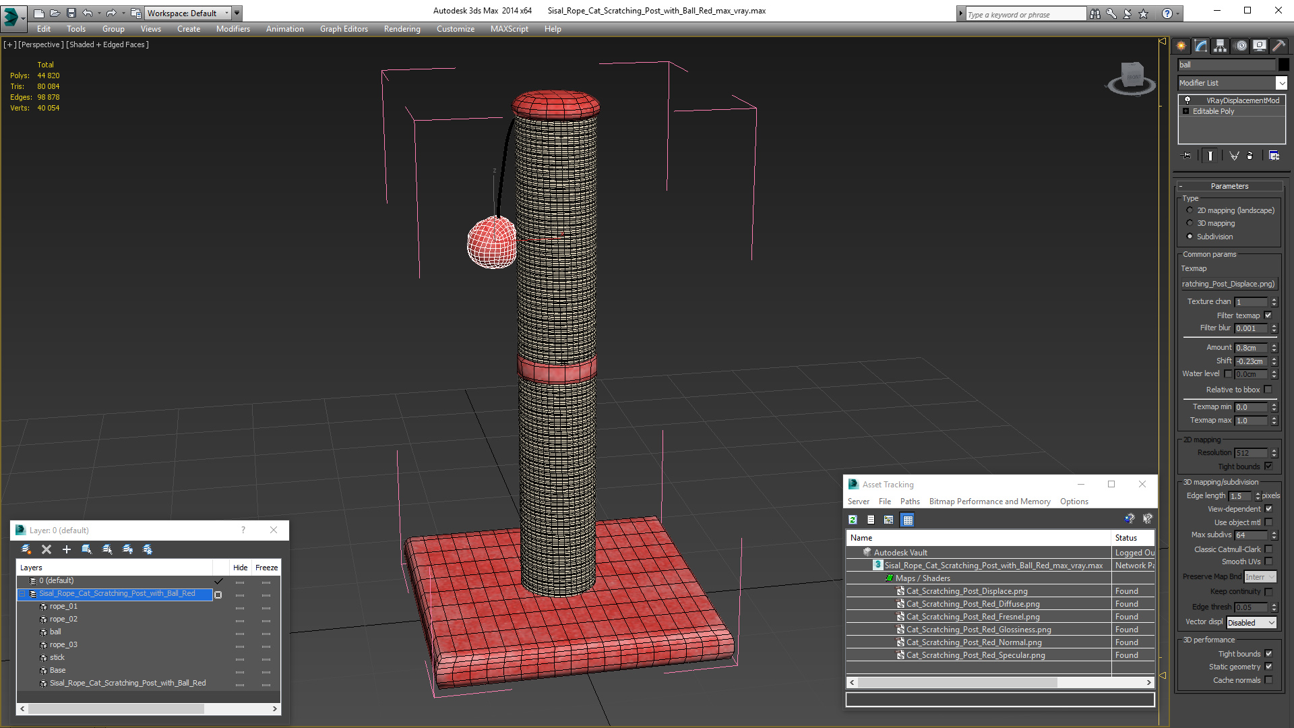Click the Status column header
Image resolution: width=1294 pixels, height=728 pixels.
tap(1132, 538)
